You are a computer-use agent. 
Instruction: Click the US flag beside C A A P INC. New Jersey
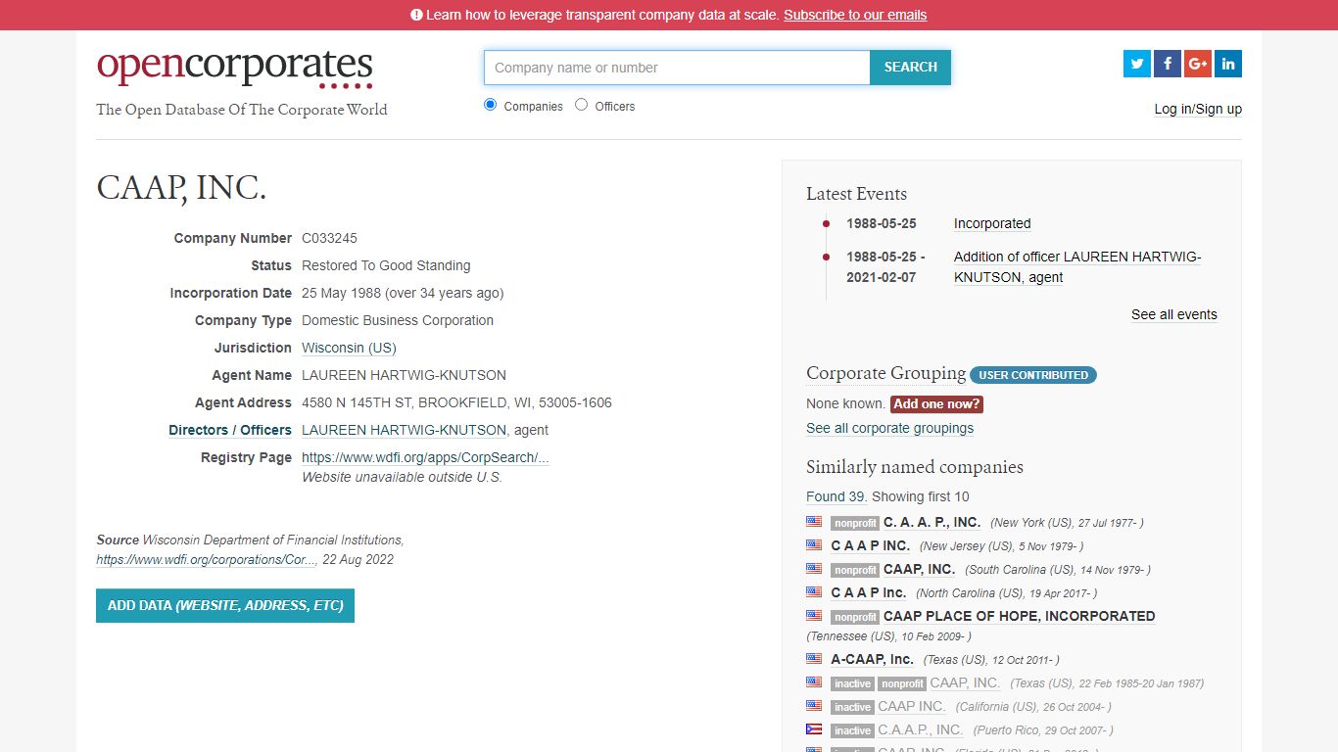point(814,545)
